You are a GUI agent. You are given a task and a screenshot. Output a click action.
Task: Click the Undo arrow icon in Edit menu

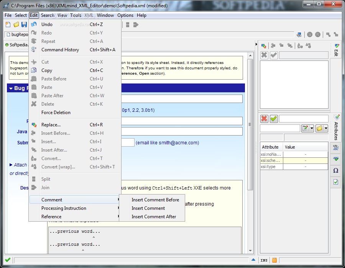34,25
